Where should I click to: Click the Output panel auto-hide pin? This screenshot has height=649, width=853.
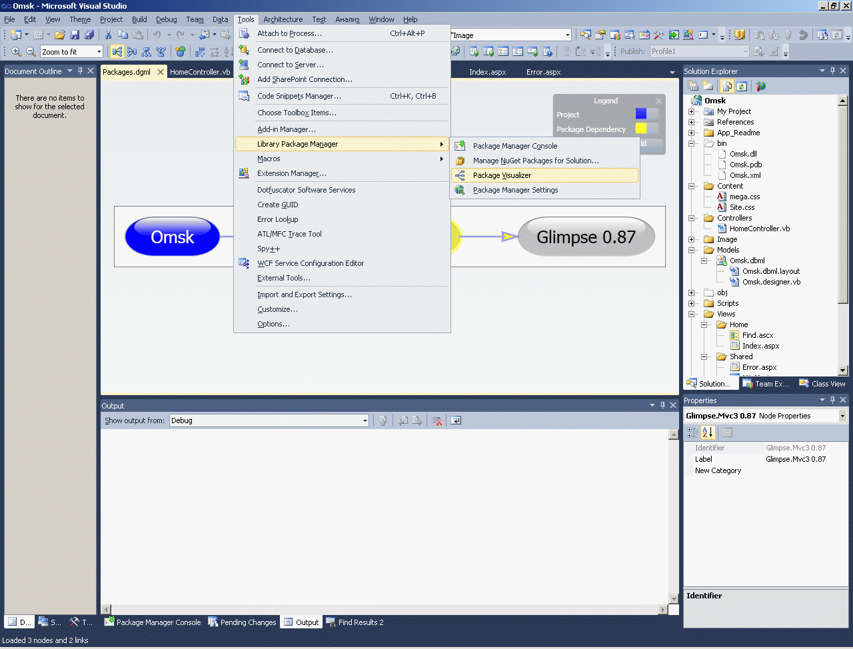(662, 405)
